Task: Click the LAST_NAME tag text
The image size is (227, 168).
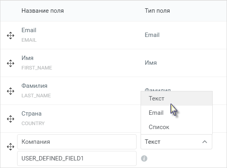Action: pos(36,96)
